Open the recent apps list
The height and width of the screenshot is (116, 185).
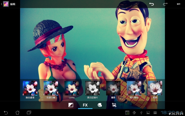coord(29,113)
